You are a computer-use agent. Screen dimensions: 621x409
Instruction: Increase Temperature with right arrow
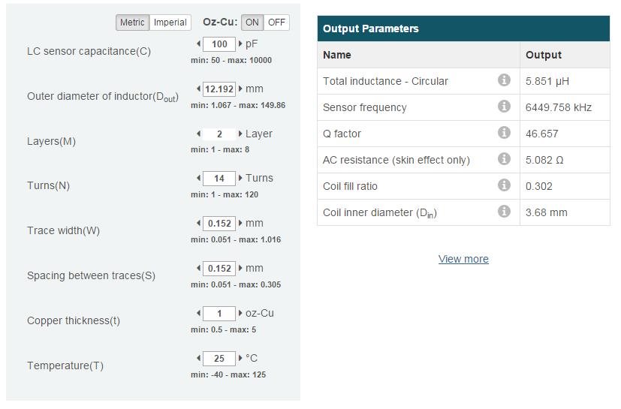click(x=240, y=358)
